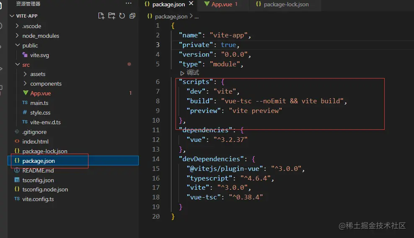Open vite.svg in the file tree
The image size is (414, 238).
40,55
